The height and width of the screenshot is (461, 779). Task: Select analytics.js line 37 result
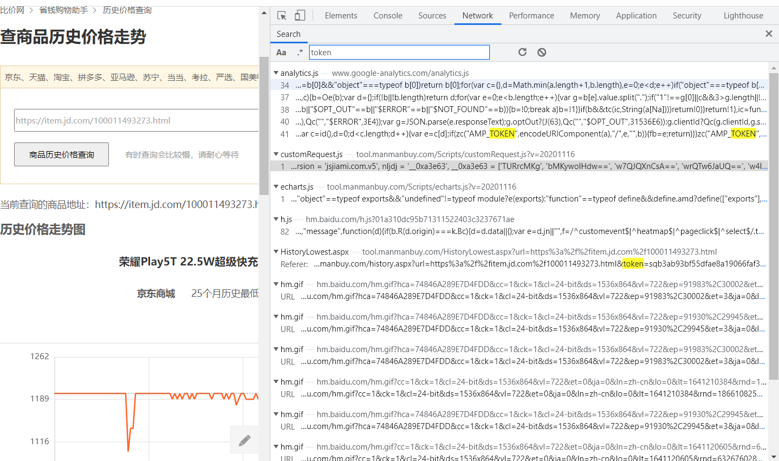[x=519, y=97]
